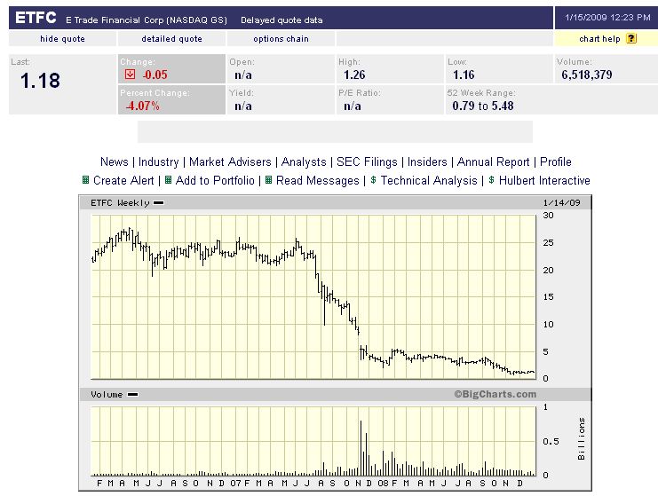Open the options chain tab
The image size is (658, 496).
click(x=281, y=39)
